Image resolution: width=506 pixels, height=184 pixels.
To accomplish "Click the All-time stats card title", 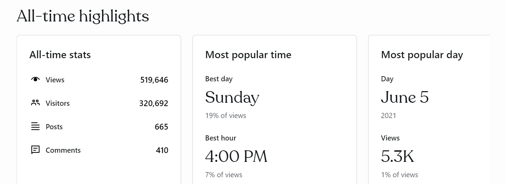I will (60, 55).
